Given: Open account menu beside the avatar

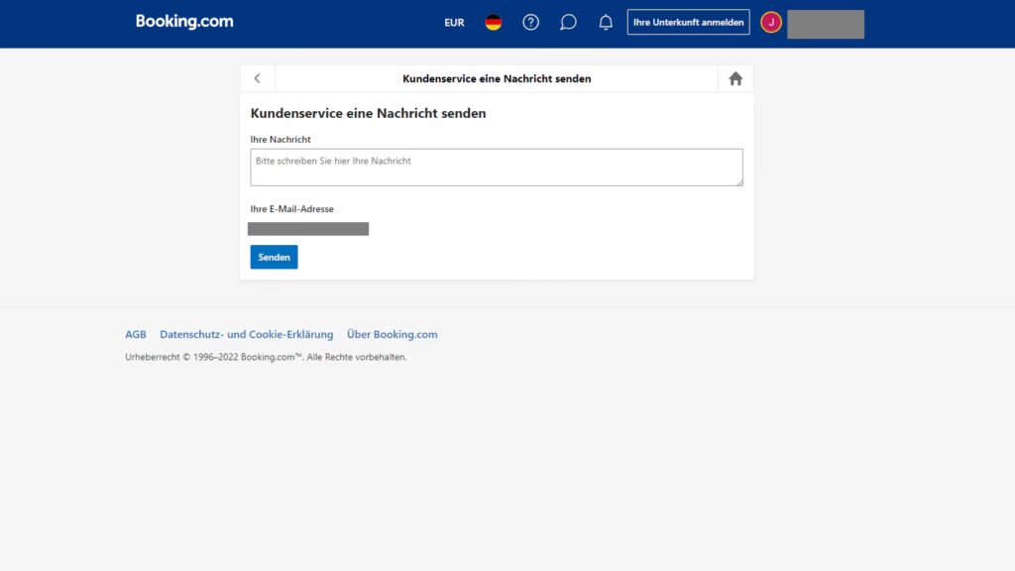Looking at the screenshot, I should pos(825,24).
